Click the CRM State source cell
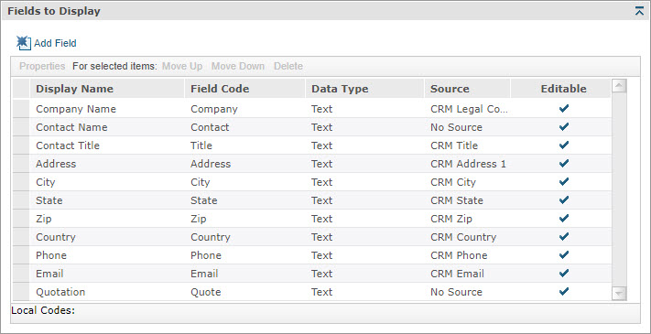The image size is (651, 334). 467,200
